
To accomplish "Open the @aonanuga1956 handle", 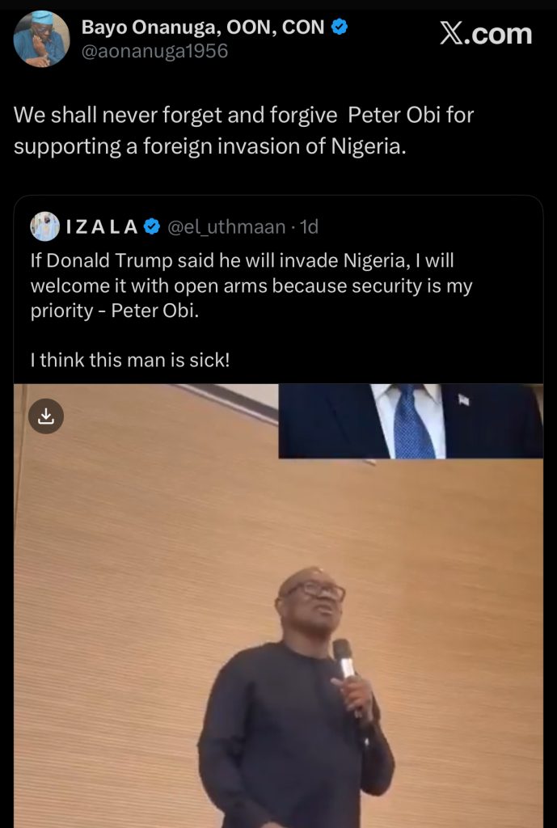I will pyautogui.click(x=154, y=52).
